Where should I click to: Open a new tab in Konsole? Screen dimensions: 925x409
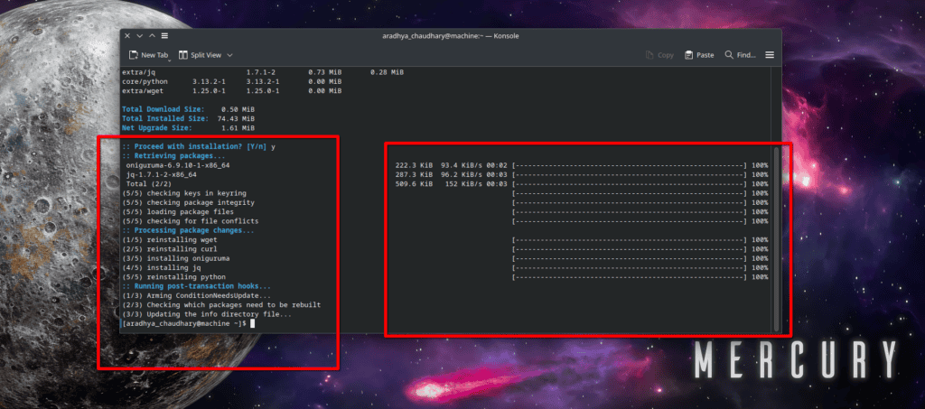[x=148, y=55]
